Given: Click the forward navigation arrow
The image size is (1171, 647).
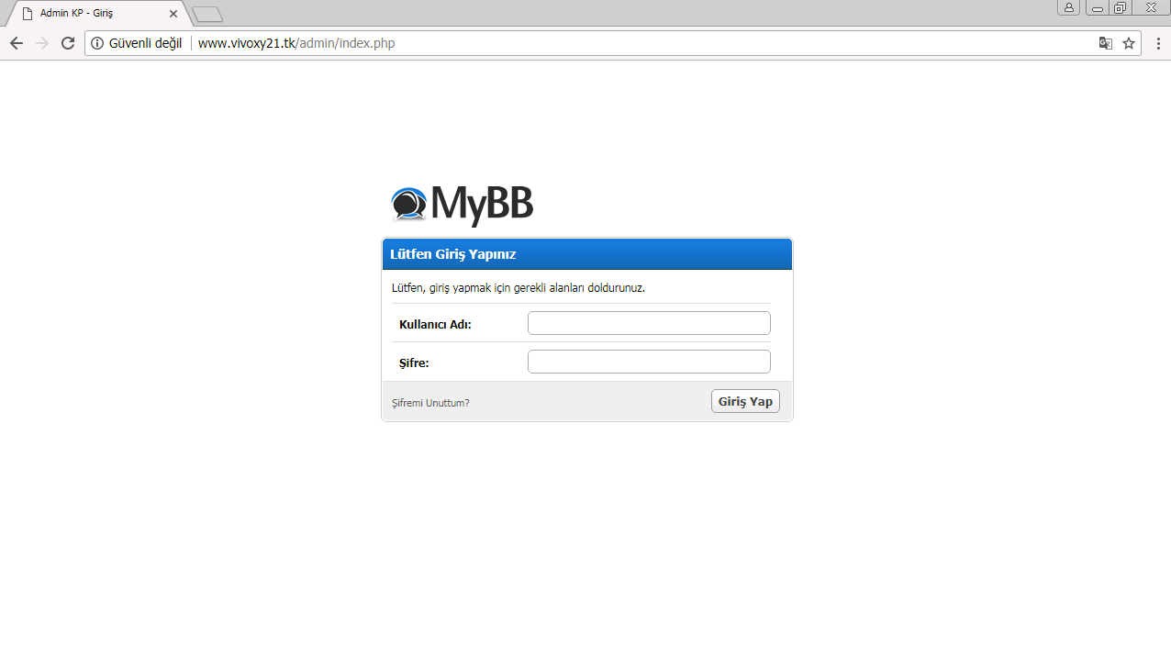Looking at the screenshot, I should point(41,43).
